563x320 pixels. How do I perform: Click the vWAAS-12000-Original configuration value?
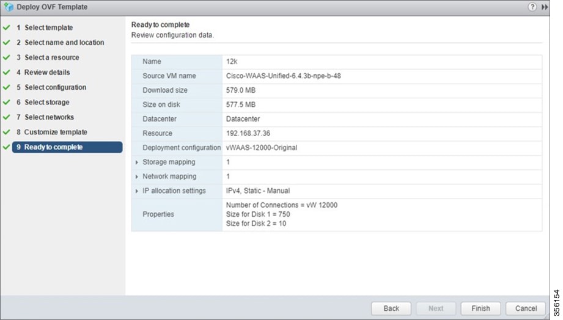262,147
